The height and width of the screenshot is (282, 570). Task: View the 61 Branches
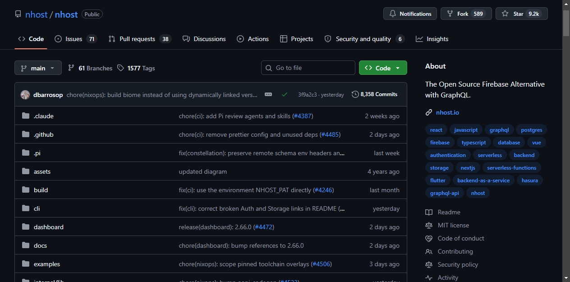pos(90,68)
